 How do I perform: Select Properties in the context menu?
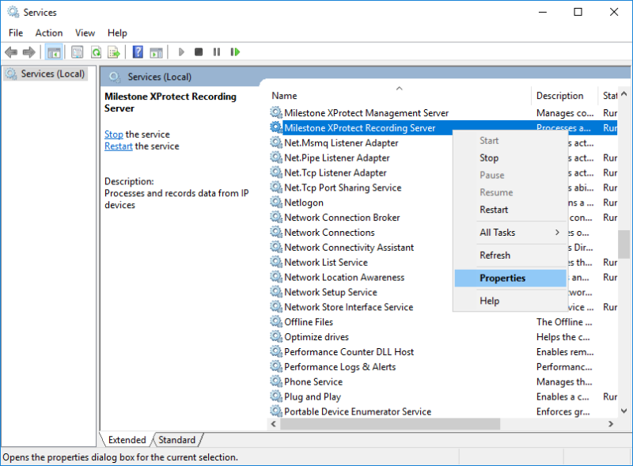tap(510, 278)
